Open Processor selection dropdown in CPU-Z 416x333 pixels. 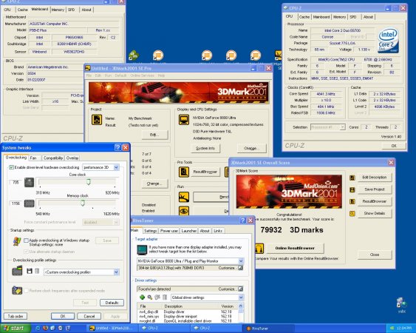tap(342, 127)
